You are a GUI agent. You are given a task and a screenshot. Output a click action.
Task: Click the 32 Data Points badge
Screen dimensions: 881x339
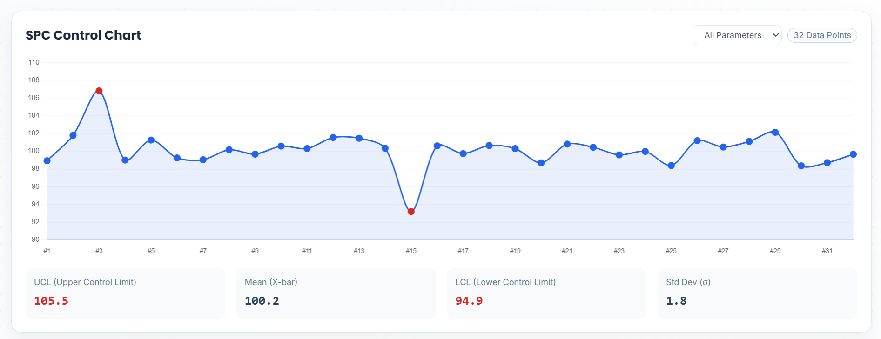point(822,35)
